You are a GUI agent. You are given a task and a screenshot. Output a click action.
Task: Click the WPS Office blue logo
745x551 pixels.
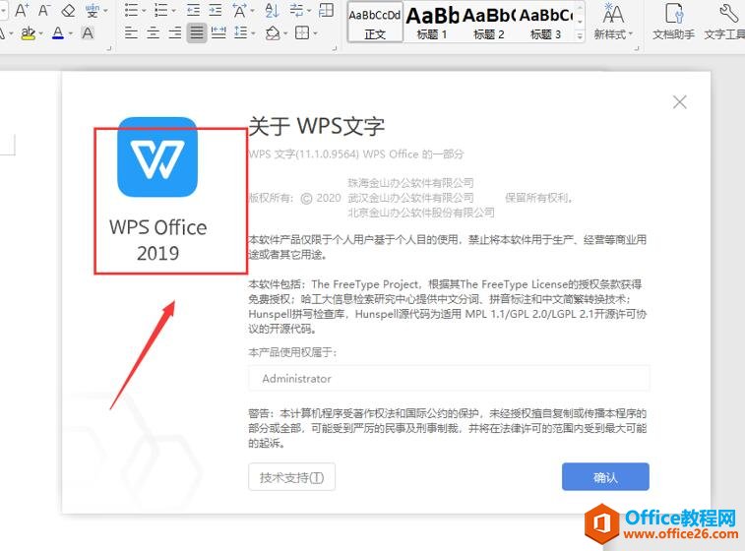click(157, 157)
